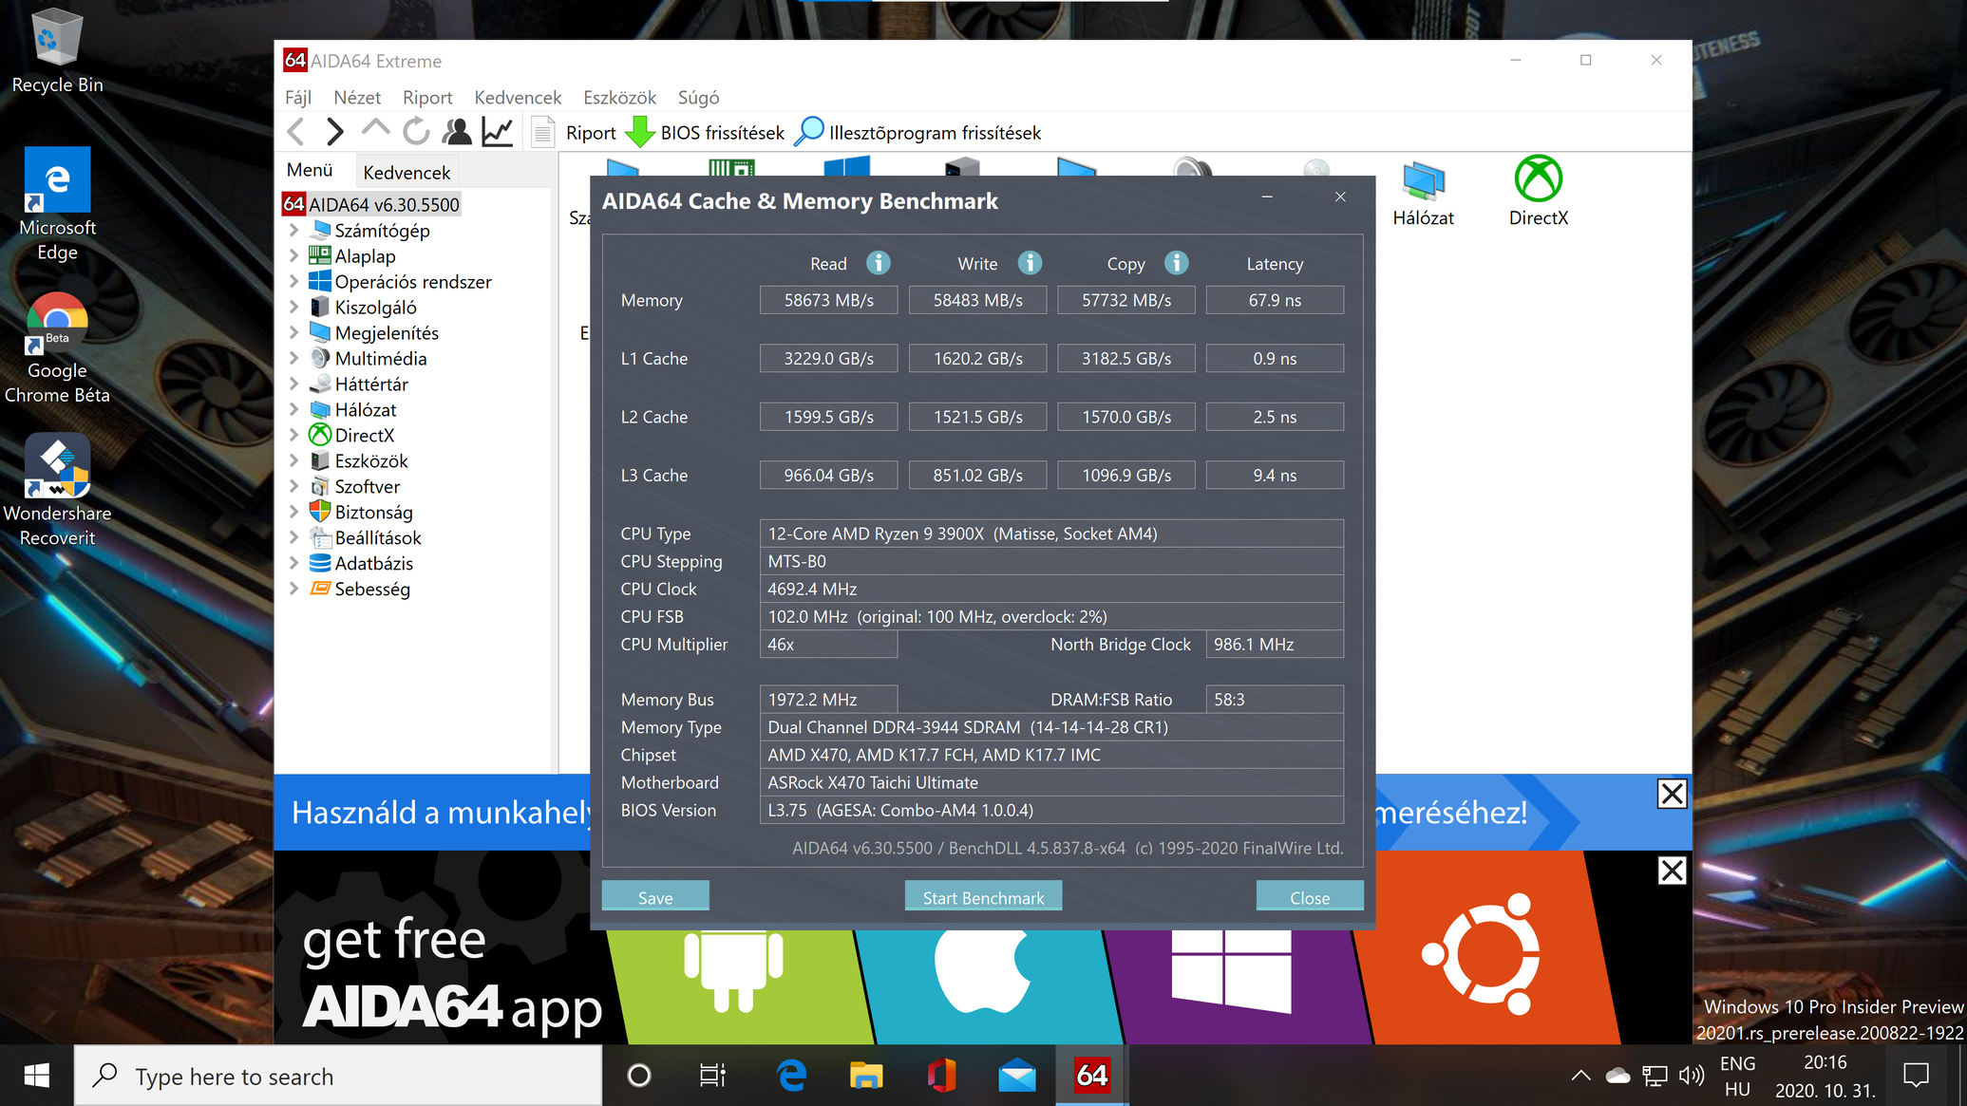This screenshot has height=1106, width=1967.
Task: Expand the Megjelenítés tree node
Action: (x=293, y=332)
